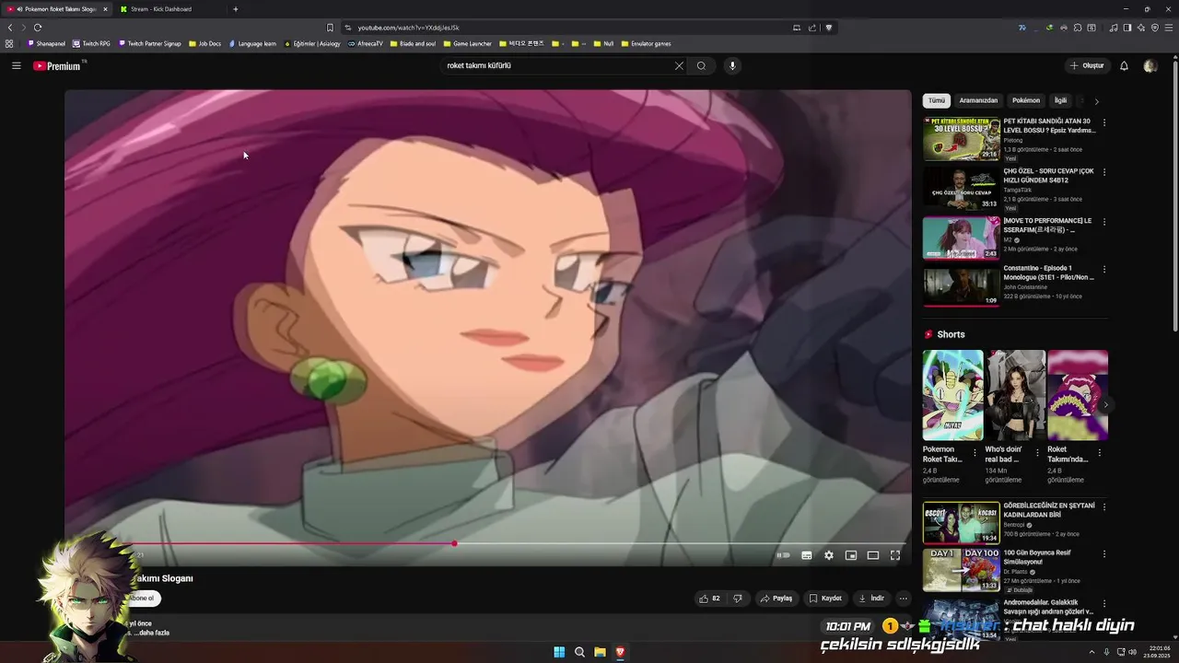Open options for Constantine Episode 1 video

(x=1104, y=270)
